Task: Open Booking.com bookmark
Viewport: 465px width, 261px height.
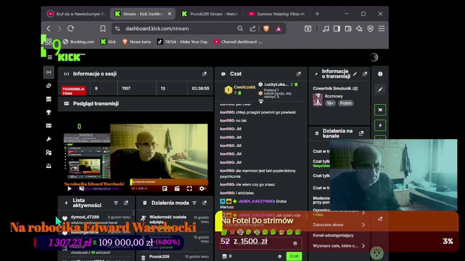Action: pyautogui.click(x=78, y=42)
